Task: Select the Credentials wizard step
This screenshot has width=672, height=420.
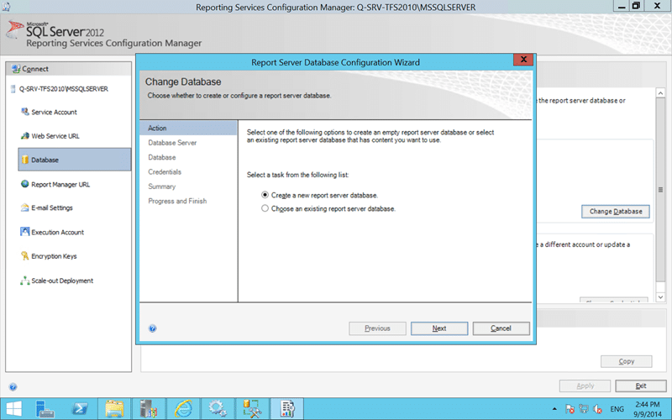Action: click(x=165, y=172)
